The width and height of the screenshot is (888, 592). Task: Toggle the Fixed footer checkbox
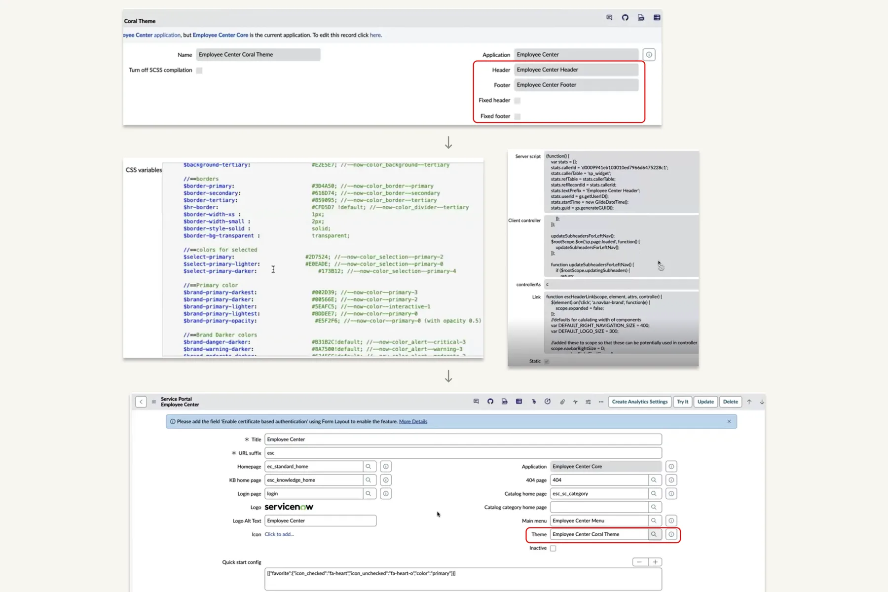pos(518,116)
